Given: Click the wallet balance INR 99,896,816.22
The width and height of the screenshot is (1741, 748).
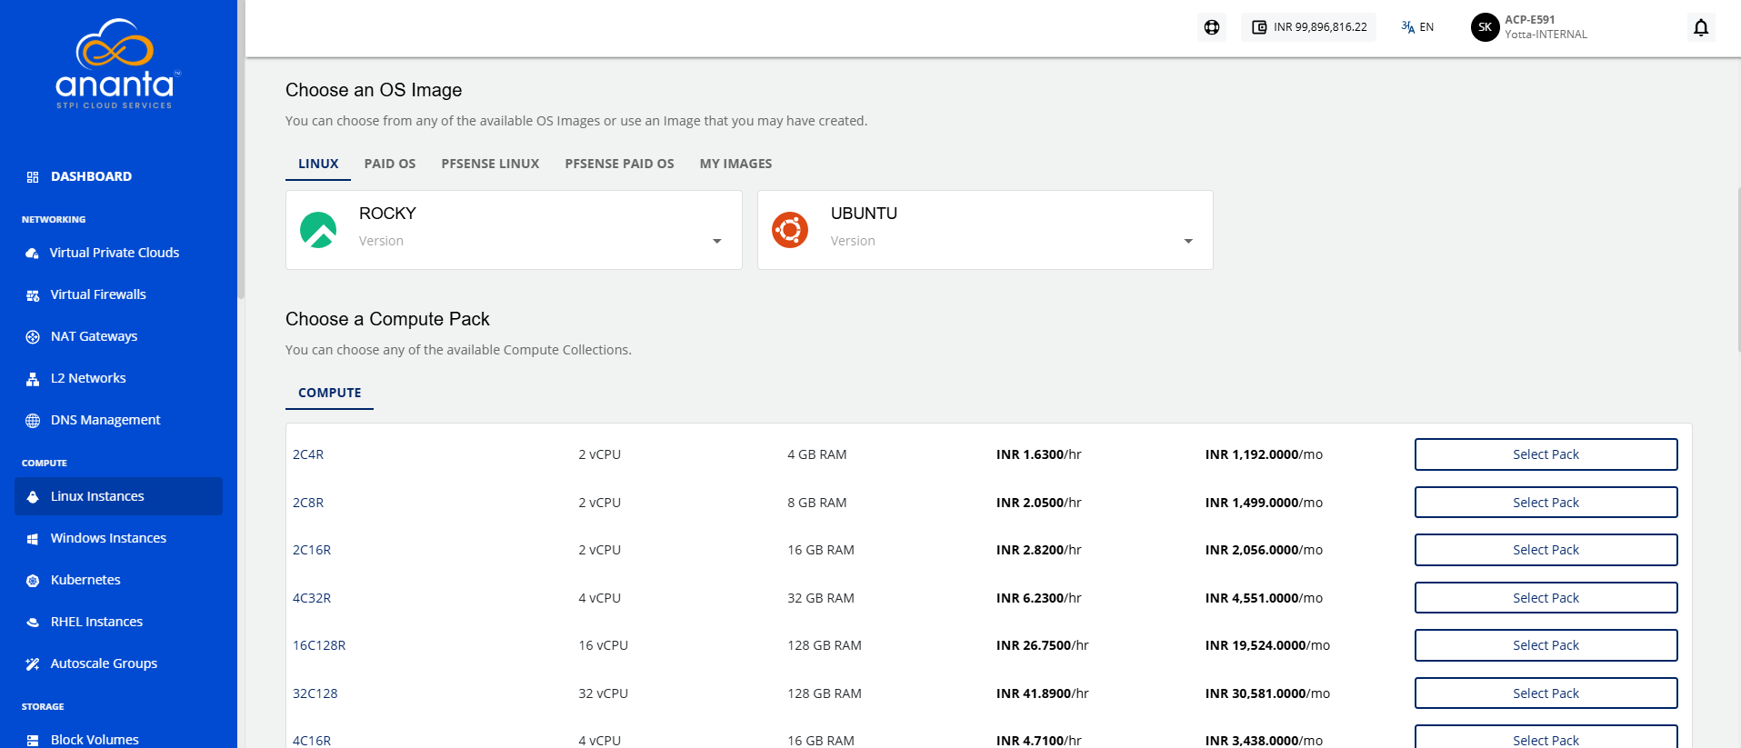Looking at the screenshot, I should tap(1308, 27).
